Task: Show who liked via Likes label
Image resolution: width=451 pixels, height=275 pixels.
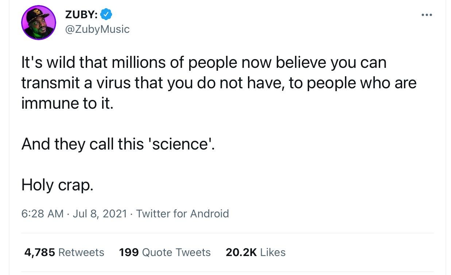Action: tap(273, 252)
